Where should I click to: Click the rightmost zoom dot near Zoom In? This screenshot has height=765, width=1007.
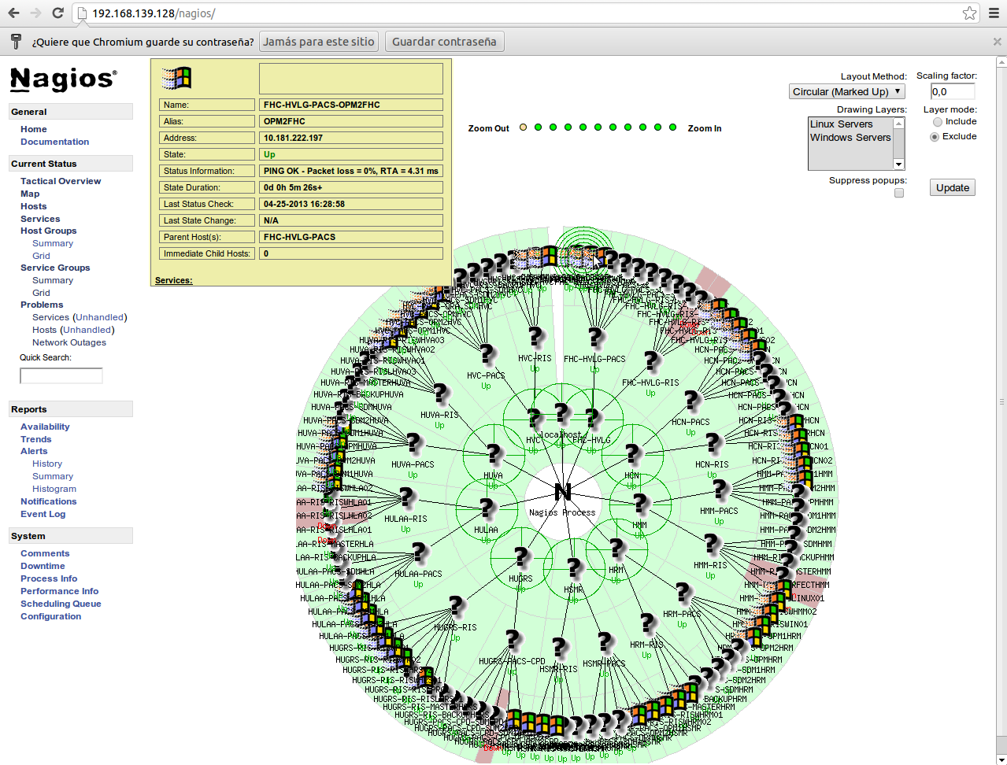coord(672,126)
